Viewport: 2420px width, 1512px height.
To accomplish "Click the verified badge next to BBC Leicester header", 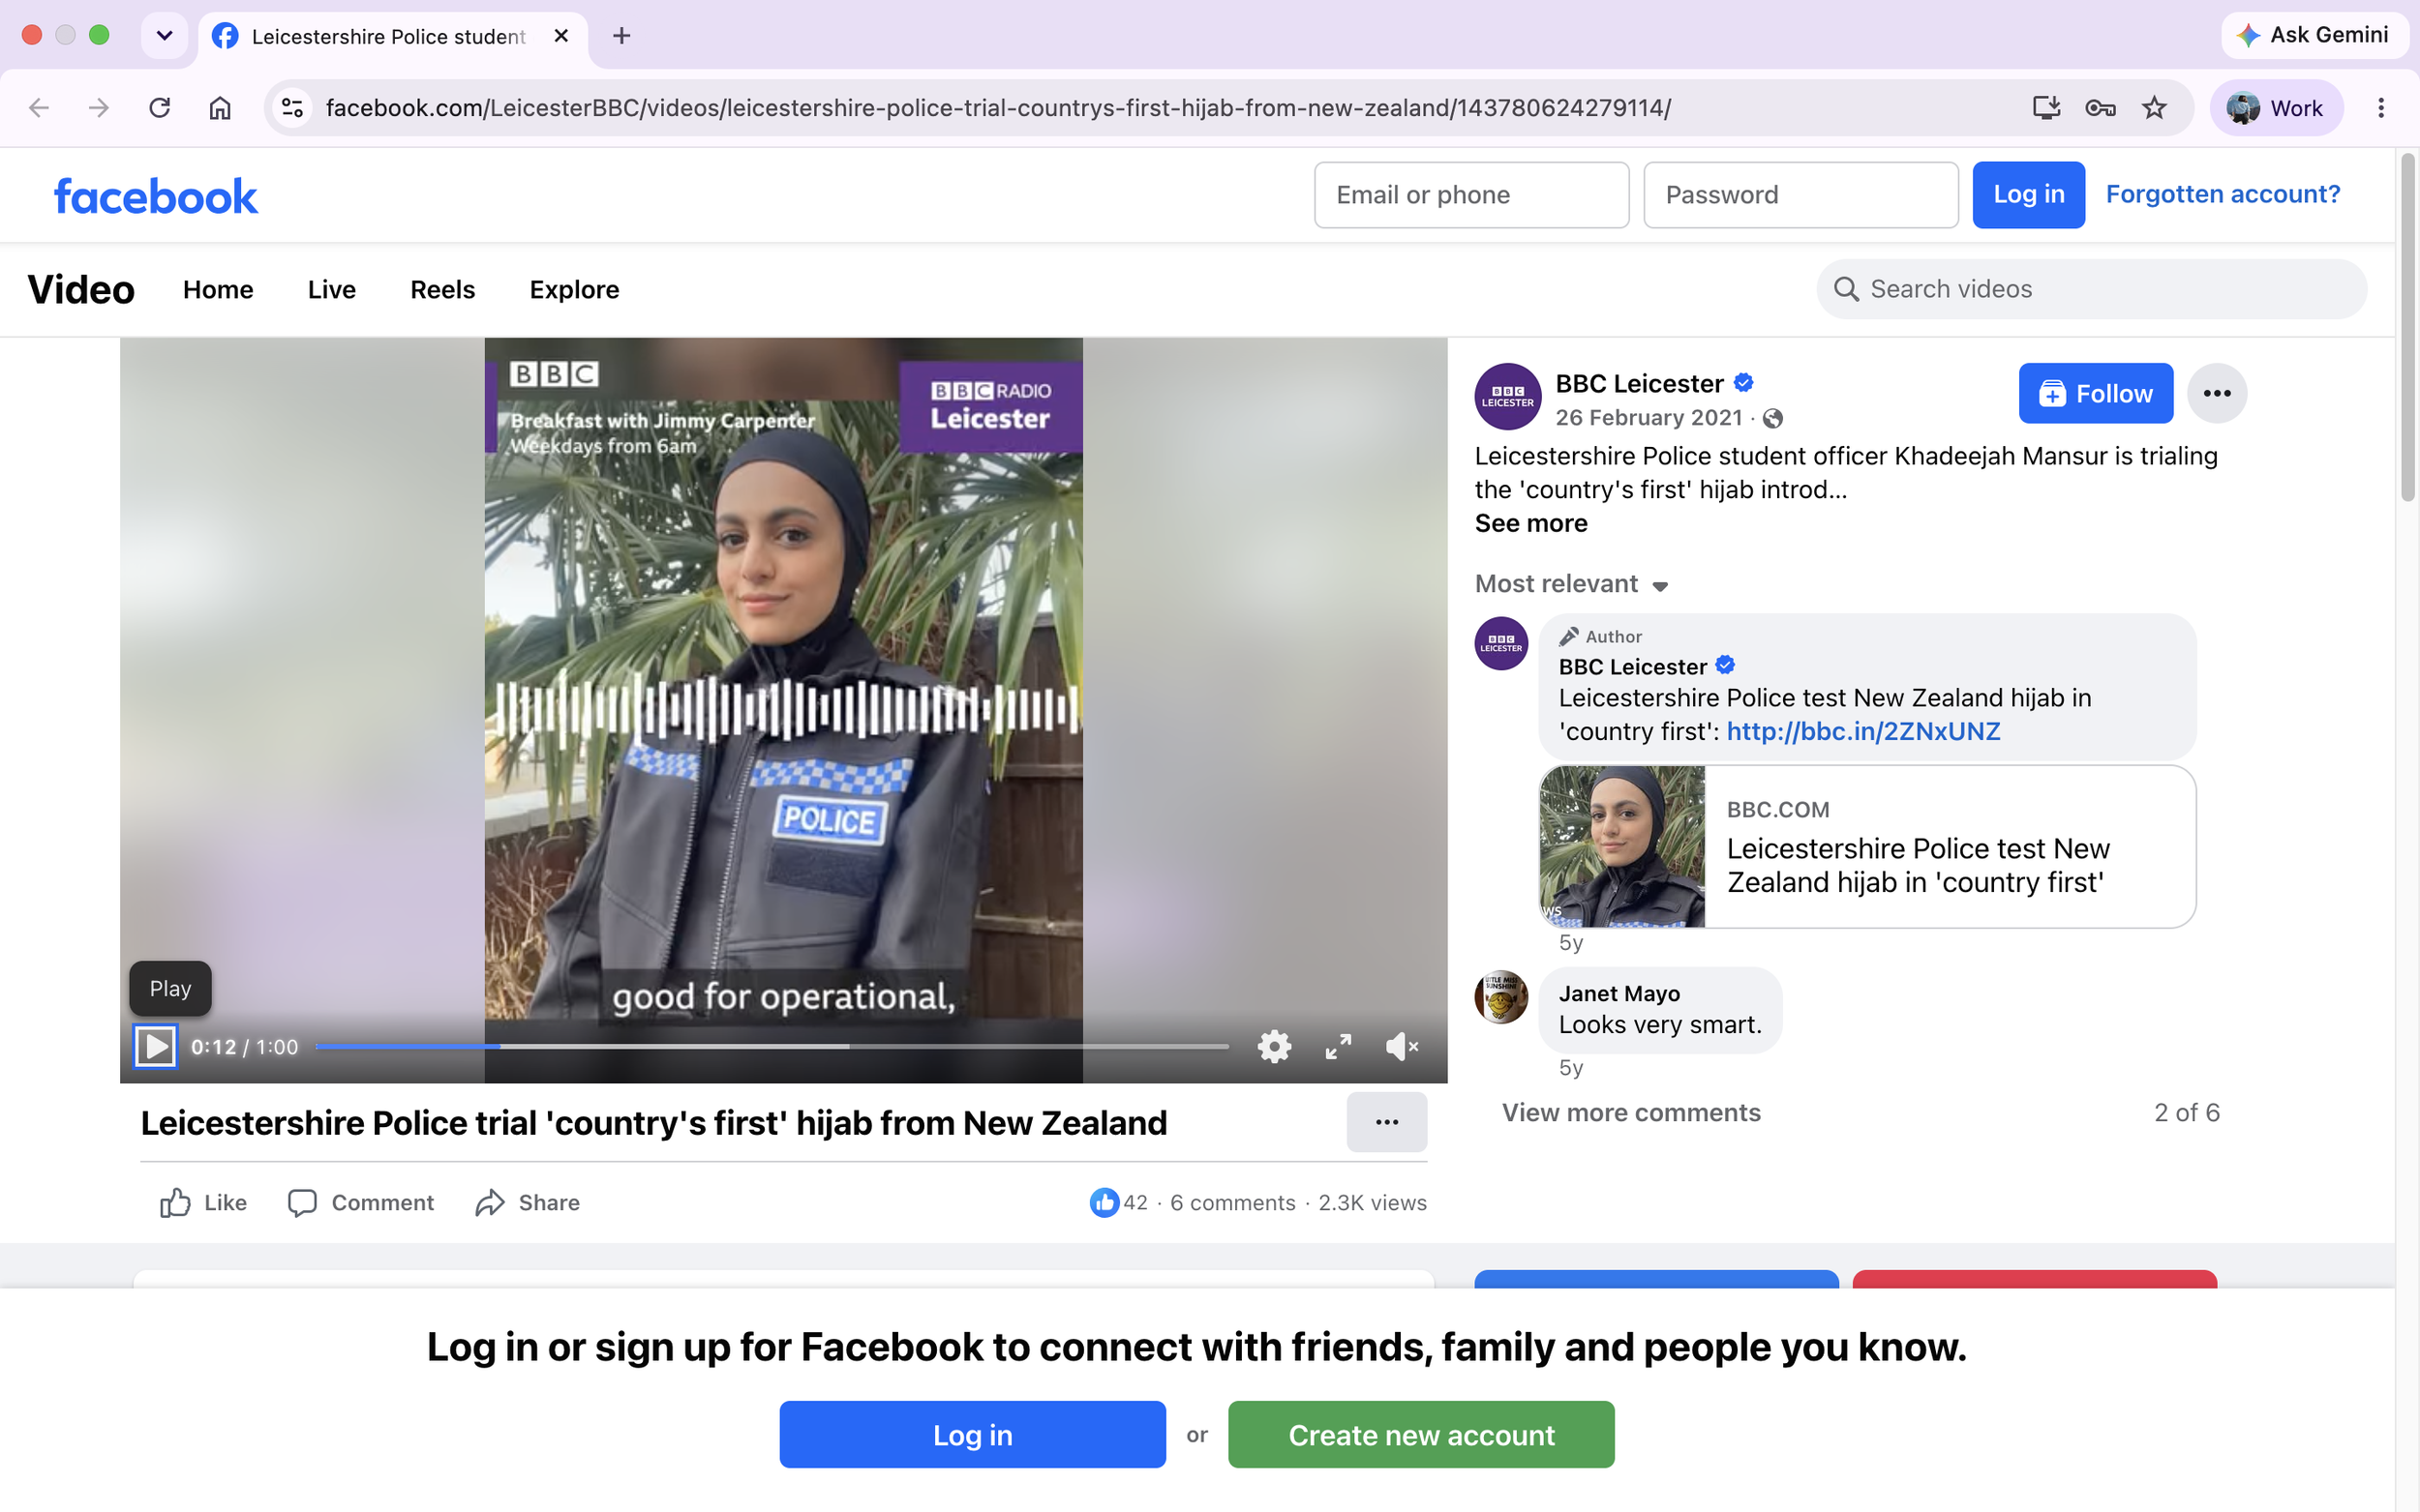I will tap(1742, 382).
